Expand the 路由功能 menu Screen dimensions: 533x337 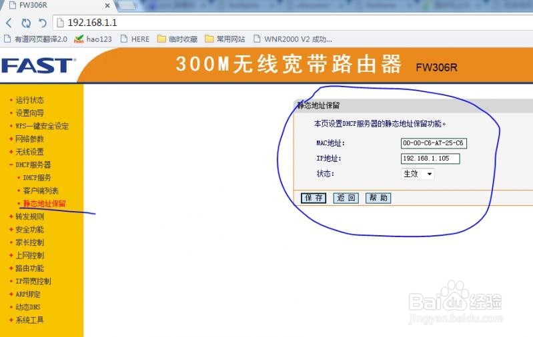[29, 268]
